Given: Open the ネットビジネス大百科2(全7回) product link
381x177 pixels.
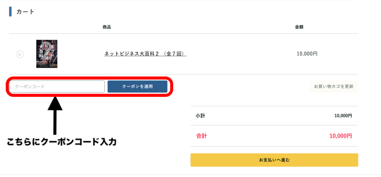Looking at the screenshot, I should (145, 54).
